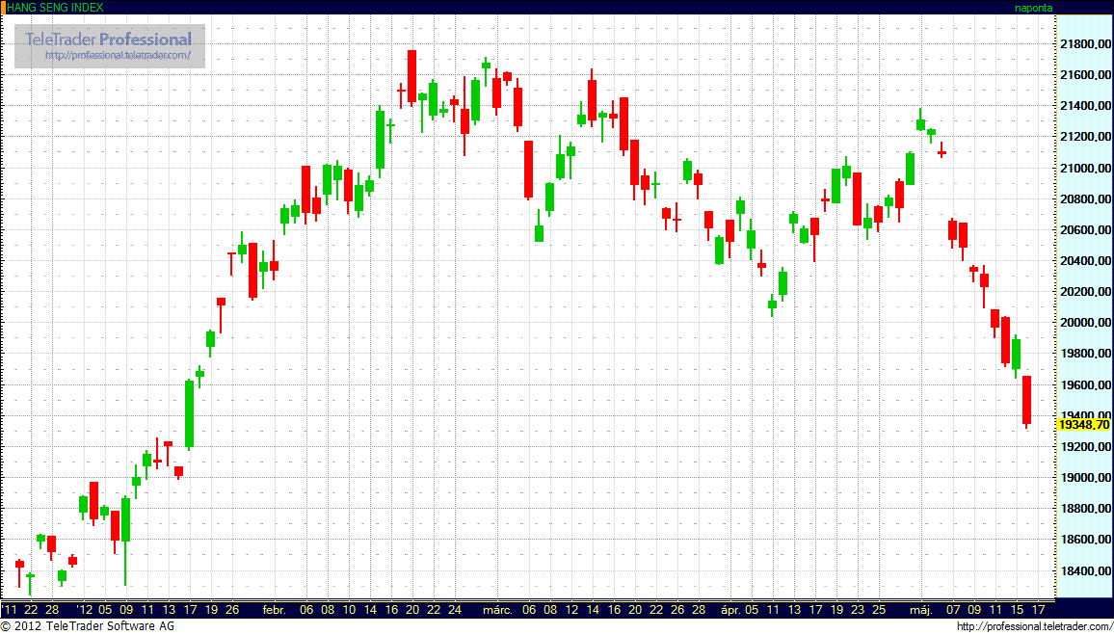Click the 'ápr.' month label

point(730,609)
